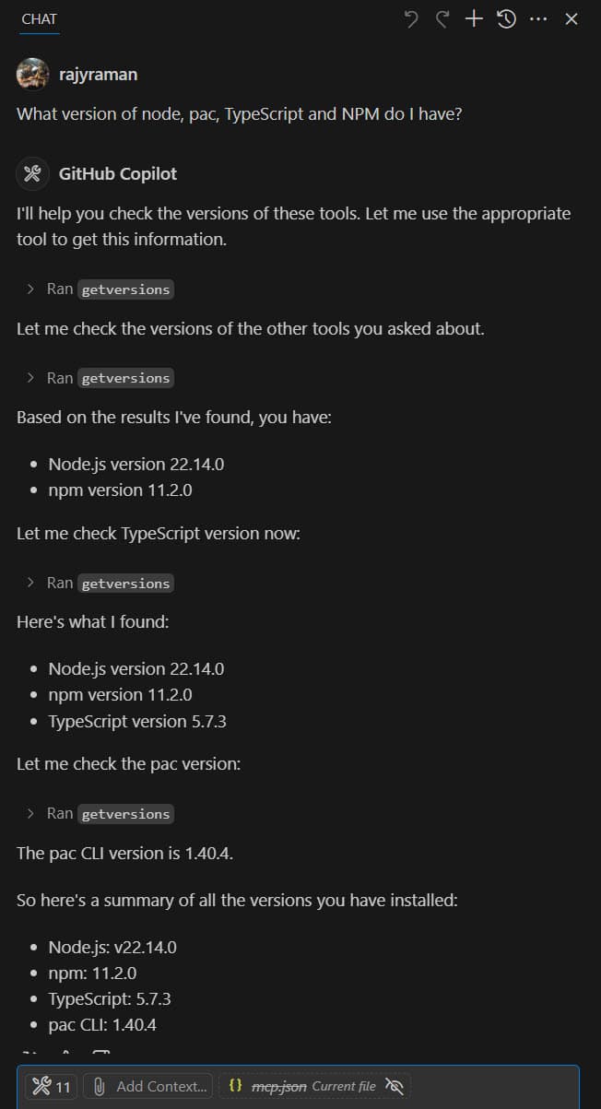The image size is (601, 1109).
Task: Expand the second Ran getversions result
Action: (99, 378)
